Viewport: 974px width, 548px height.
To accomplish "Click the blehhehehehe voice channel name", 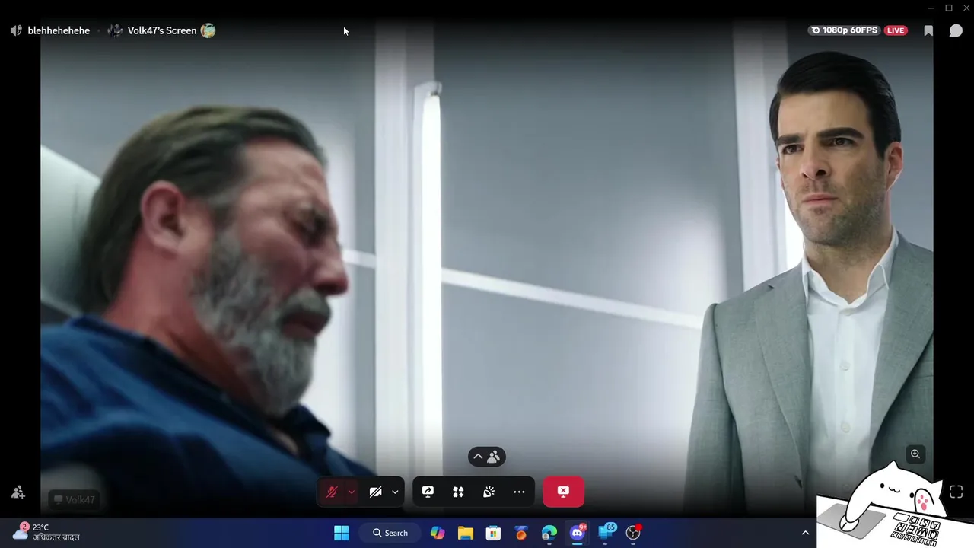I will pyautogui.click(x=59, y=30).
